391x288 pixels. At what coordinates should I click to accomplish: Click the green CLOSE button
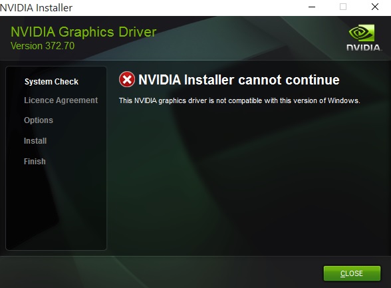(x=352, y=273)
